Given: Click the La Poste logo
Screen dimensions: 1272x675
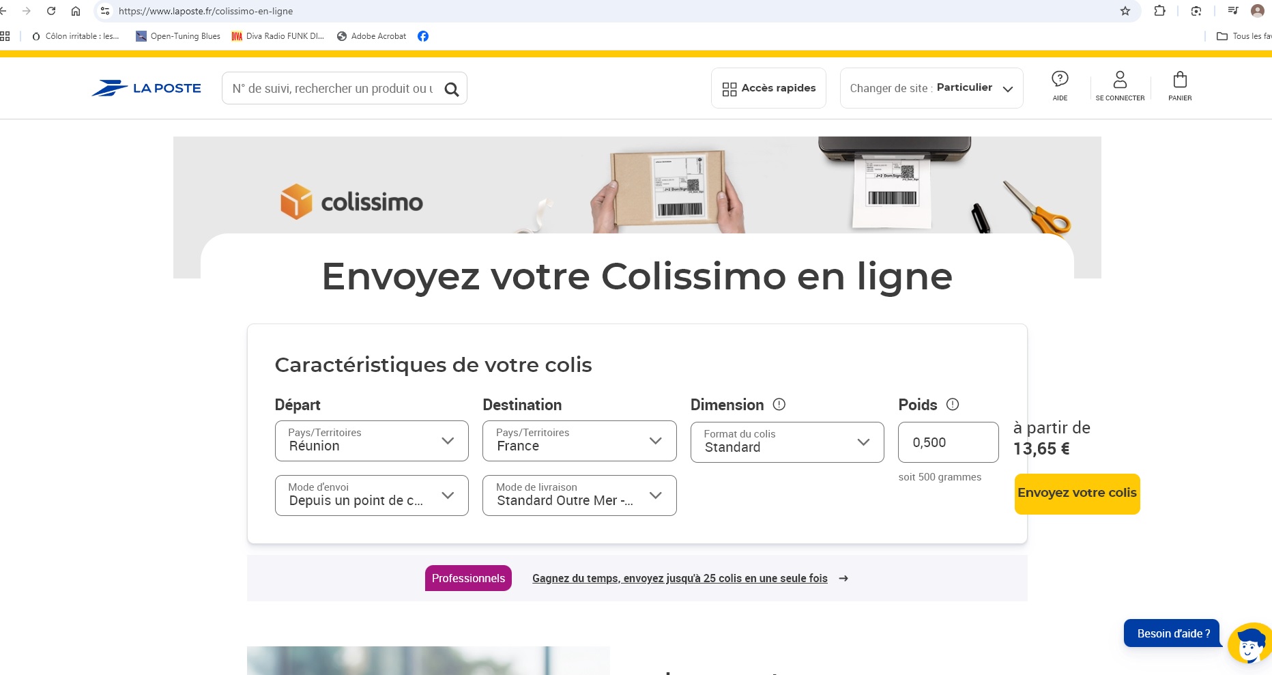Looking at the screenshot, I should coord(147,88).
